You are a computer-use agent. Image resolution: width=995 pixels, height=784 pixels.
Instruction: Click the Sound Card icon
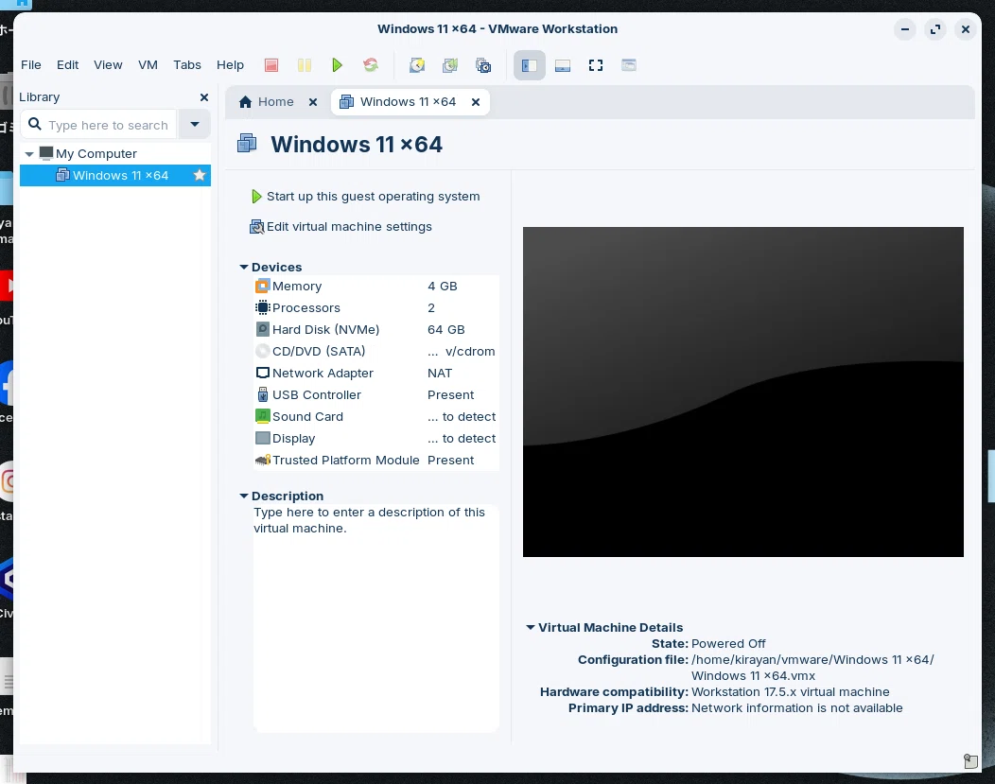(x=263, y=416)
